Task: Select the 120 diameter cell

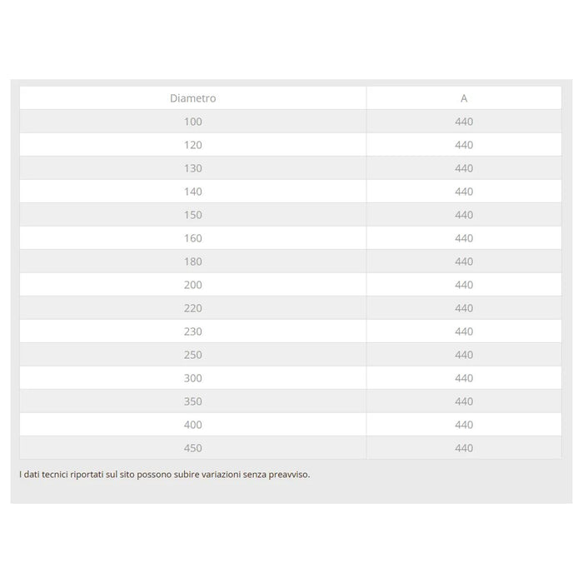Action: pyautogui.click(x=192, y=145)
